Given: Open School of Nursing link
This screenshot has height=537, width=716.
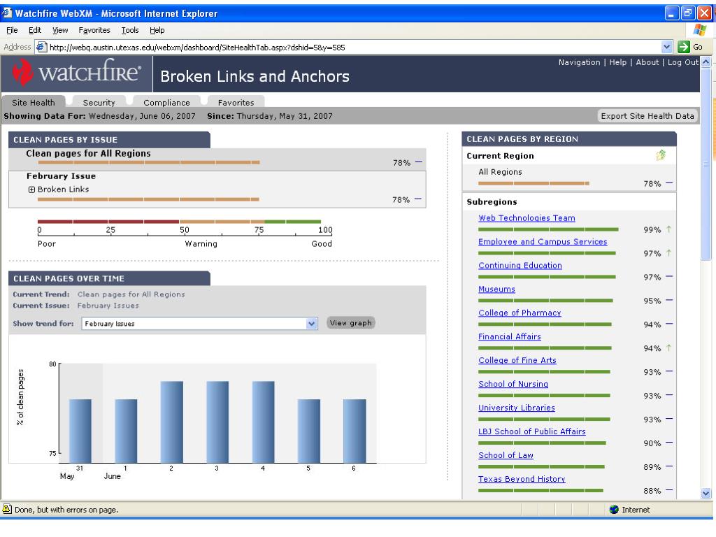Looking at the screenshot, I should 513,384.
